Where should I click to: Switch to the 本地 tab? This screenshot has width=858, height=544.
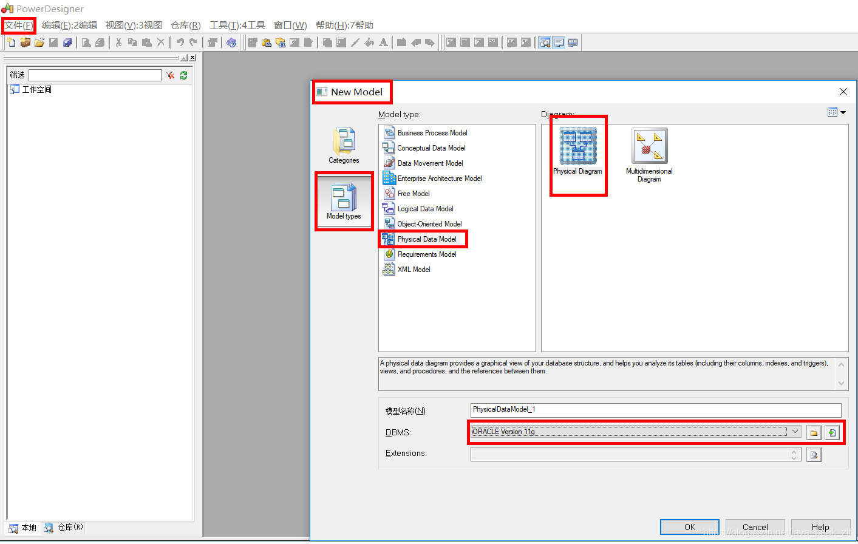(x=23, y=528)
